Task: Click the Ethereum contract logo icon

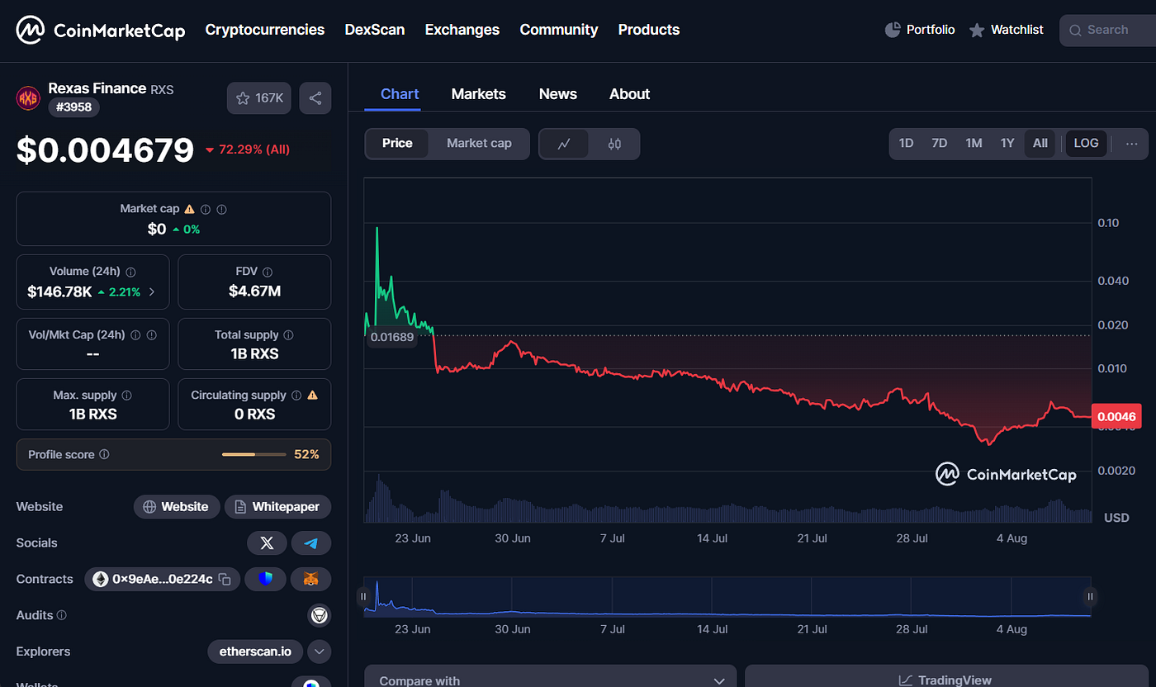Action: 101,579
